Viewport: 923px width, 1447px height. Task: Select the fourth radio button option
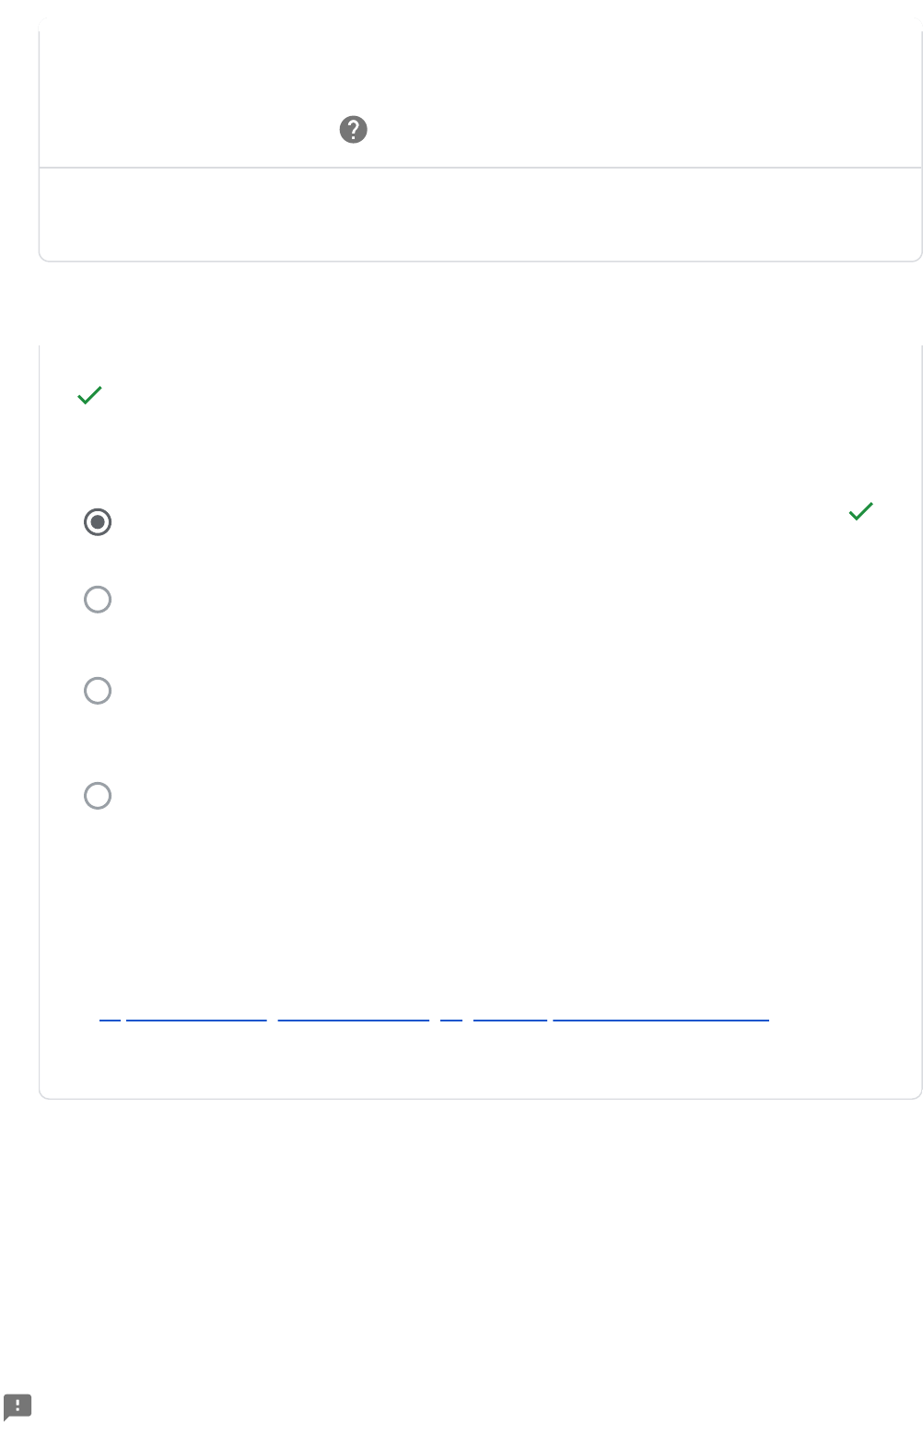[98, 796]
